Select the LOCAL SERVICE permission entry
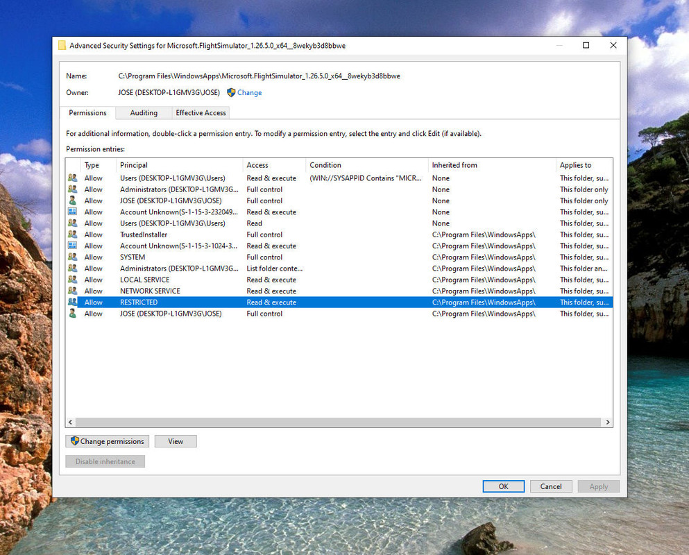 pos(339,280)
